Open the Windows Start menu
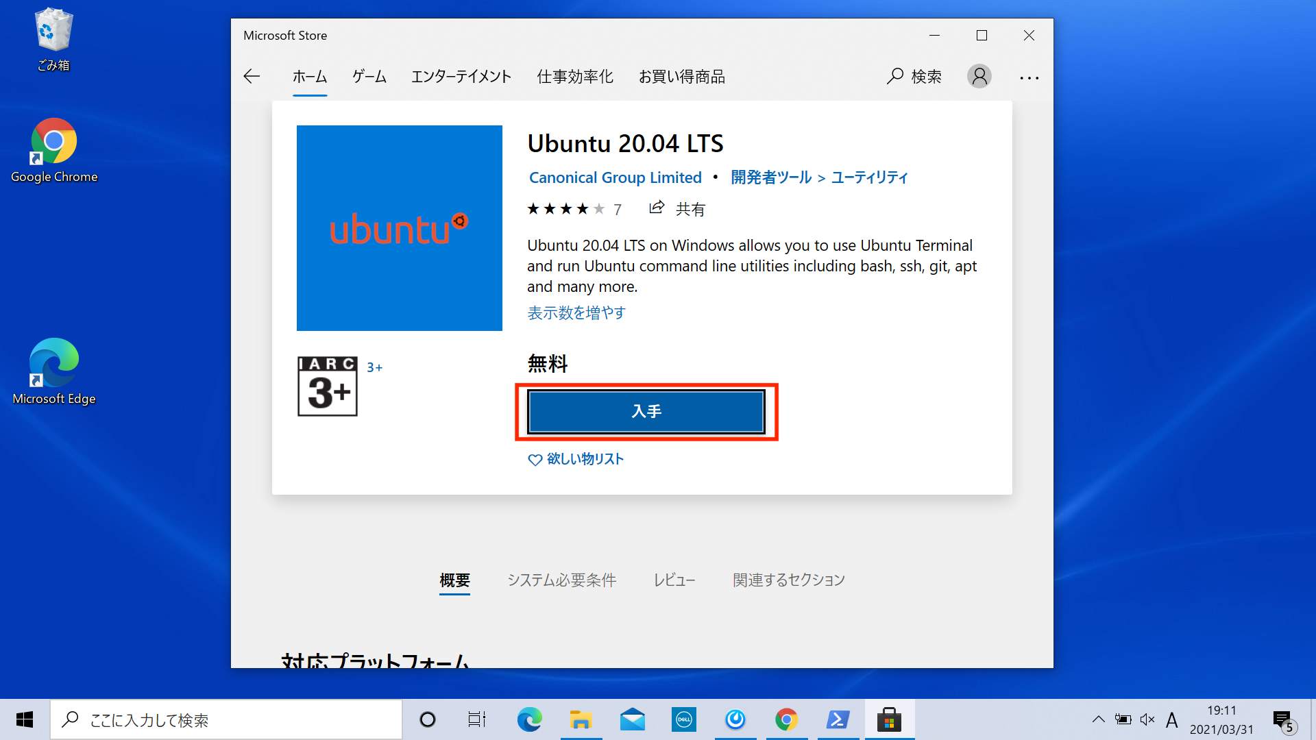 point(25,719)
